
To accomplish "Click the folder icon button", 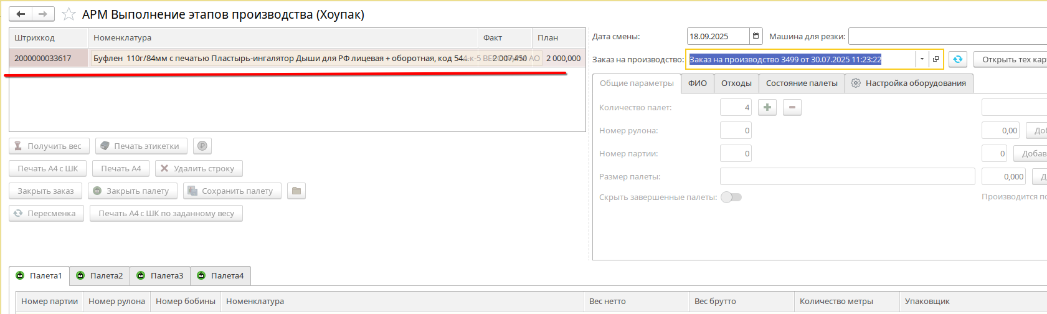I will pos(296,191).
